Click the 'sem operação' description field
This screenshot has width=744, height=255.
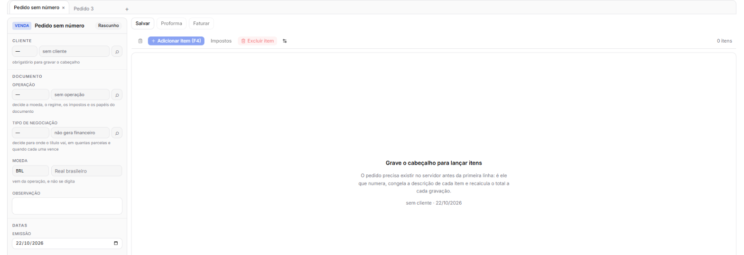click(80, 95)
